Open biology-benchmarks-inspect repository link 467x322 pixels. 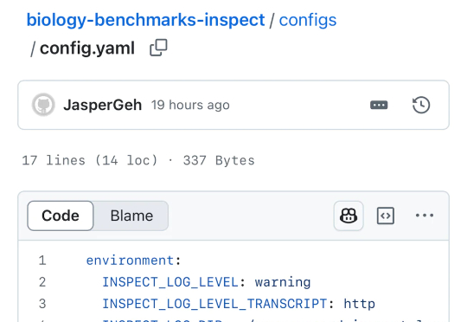tap(145, 20)
